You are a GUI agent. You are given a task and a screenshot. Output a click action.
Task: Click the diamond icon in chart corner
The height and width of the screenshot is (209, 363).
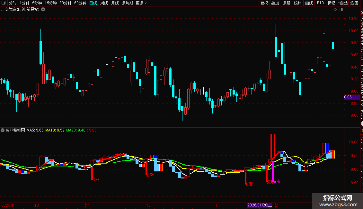point(335,10)
